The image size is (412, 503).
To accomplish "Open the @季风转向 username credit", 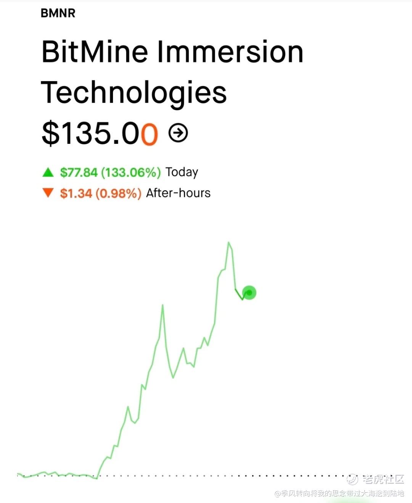I will pyautogui.click(x=339, y=493).
